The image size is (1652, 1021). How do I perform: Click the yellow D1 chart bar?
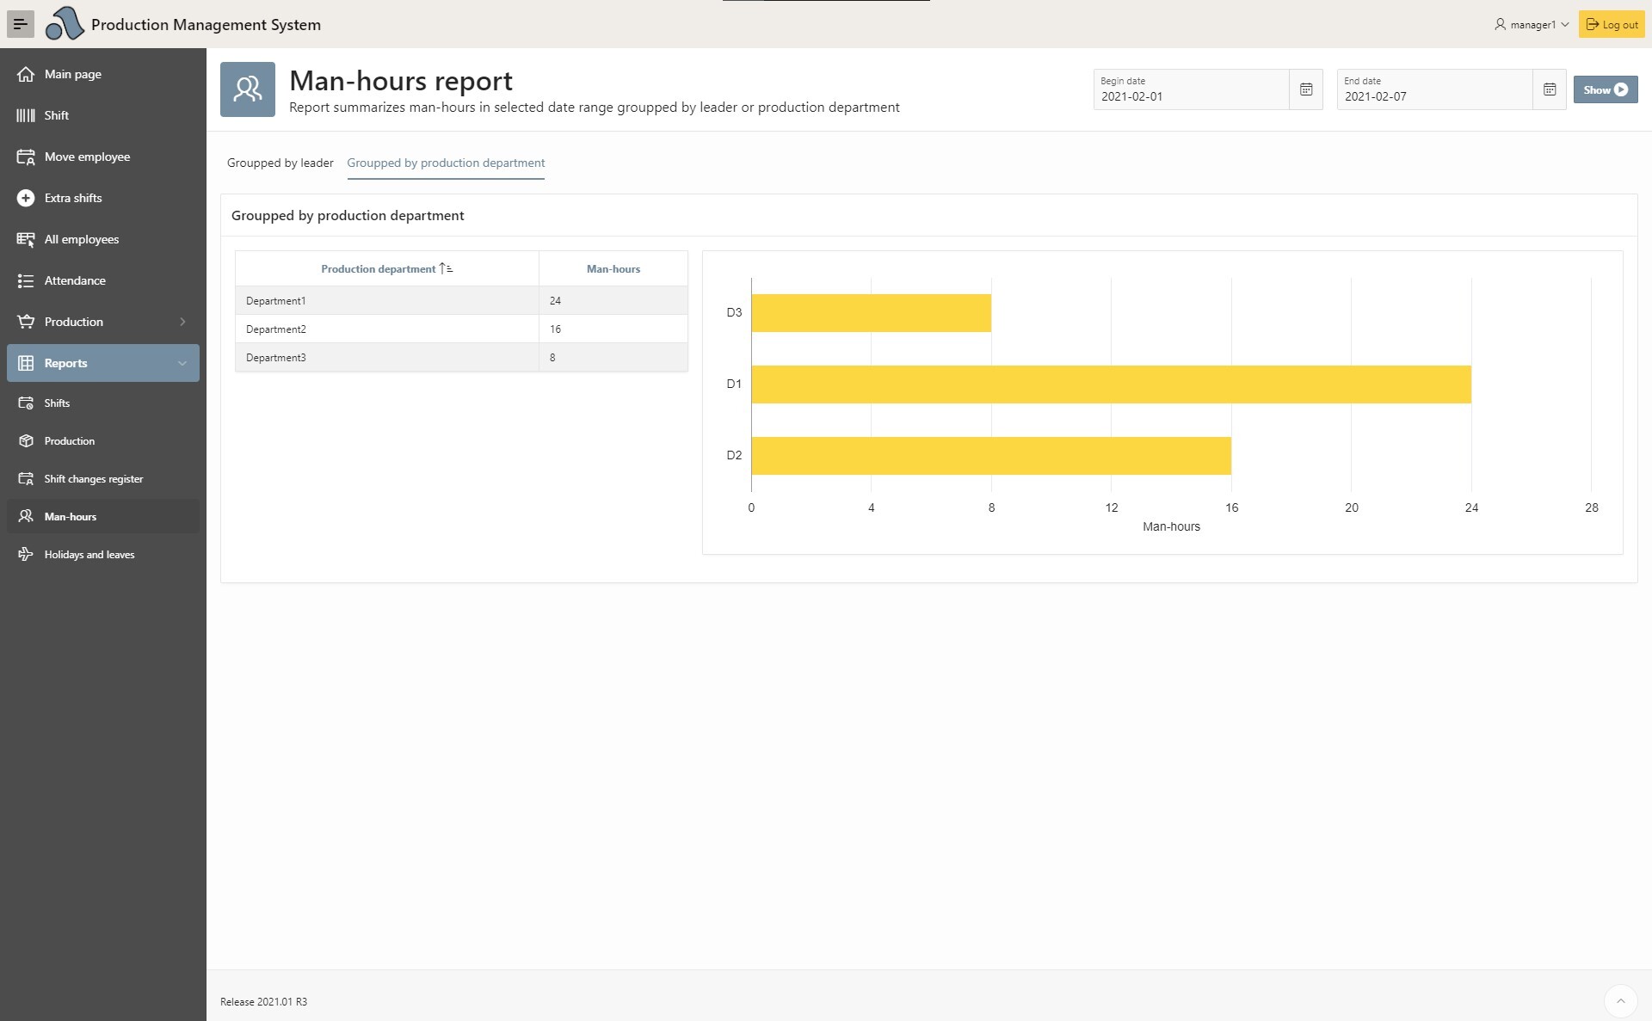coord(1110,384)
